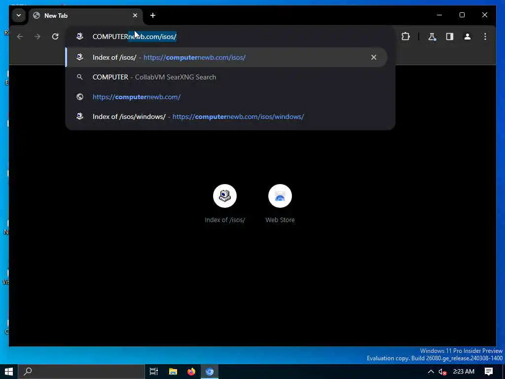Search COMPUTER with CollabVM SearXNG Search
This screenshot has width=505, height=379.
(226, 77)
